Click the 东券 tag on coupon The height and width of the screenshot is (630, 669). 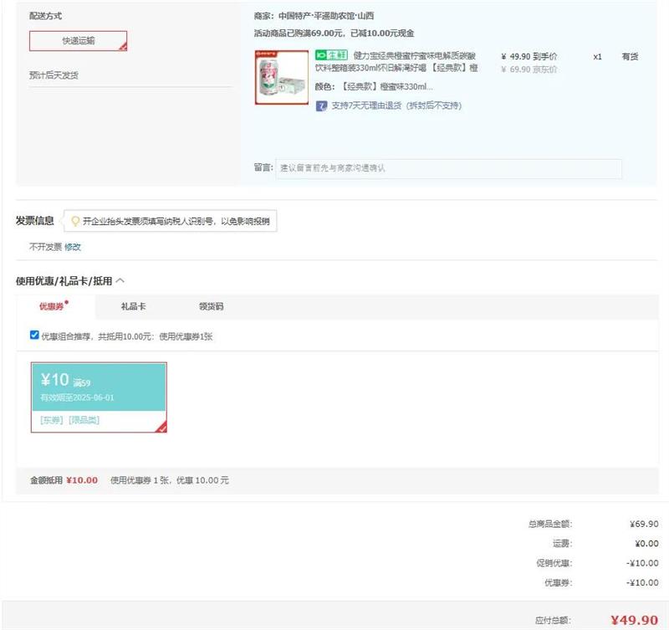52,420
